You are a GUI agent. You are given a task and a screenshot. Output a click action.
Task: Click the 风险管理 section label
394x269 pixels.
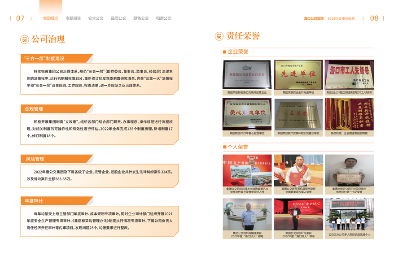[34, 159]
